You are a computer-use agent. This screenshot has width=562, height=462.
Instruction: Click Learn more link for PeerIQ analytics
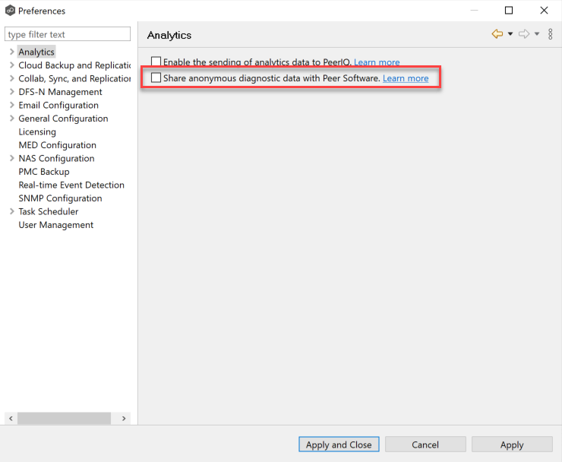click(377, 62)
